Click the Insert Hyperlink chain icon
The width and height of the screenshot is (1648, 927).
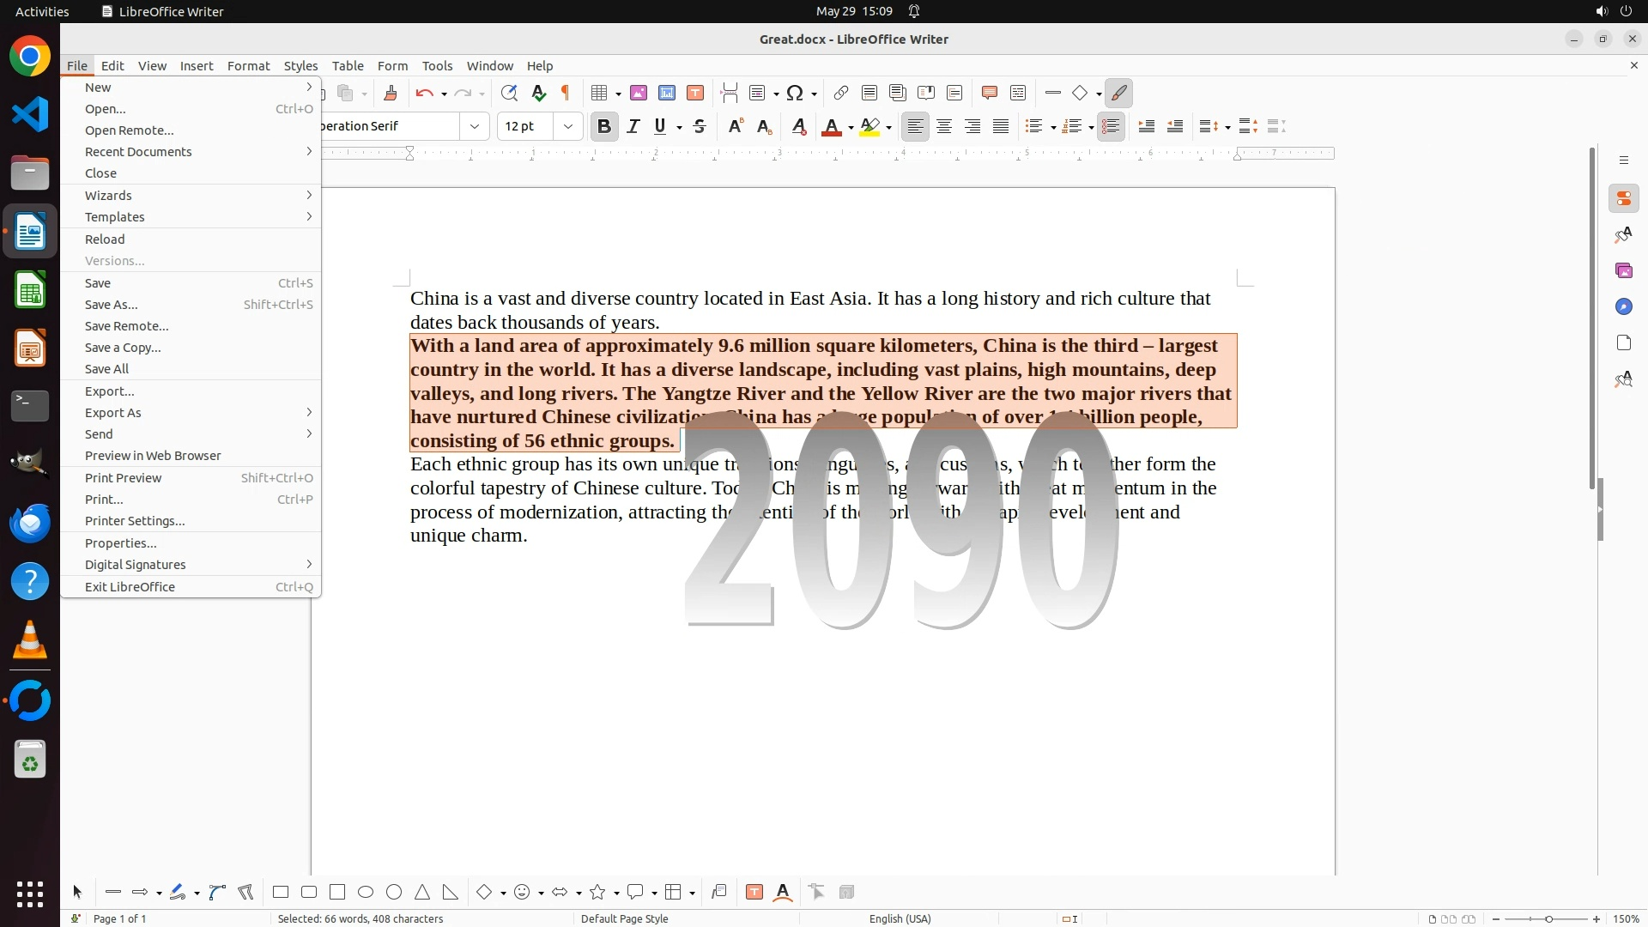tap(841, 93)
